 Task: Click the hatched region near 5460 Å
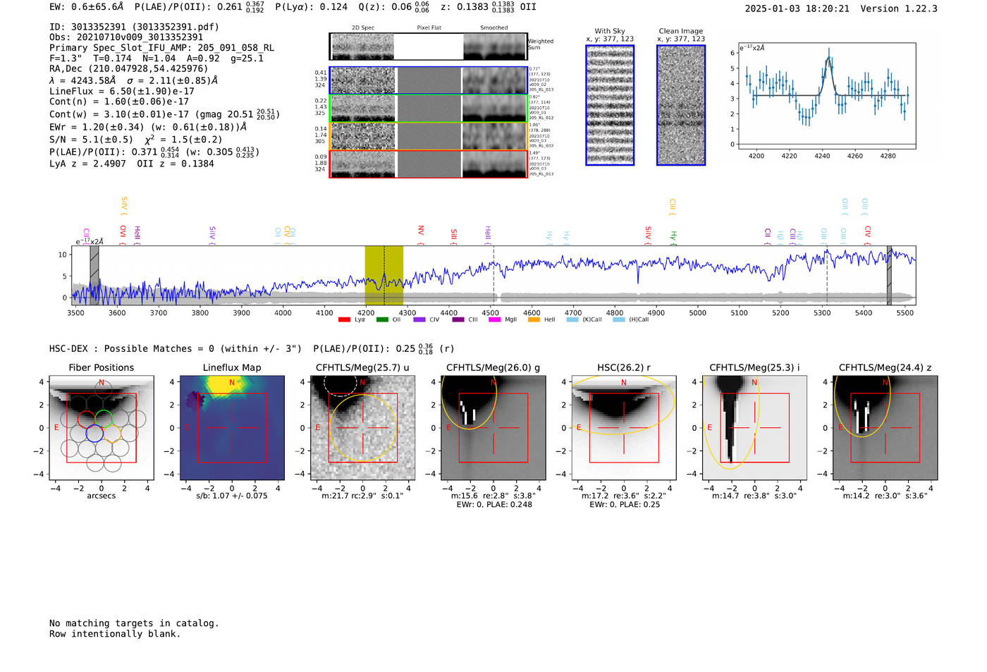click(889, 275)
